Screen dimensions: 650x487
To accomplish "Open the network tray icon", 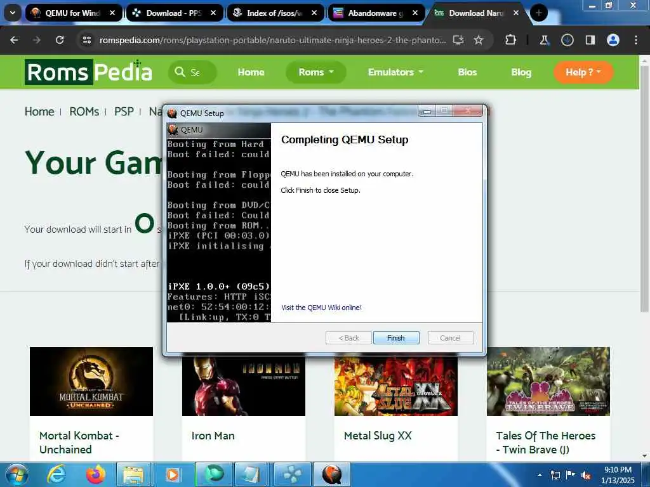I will [x=555, y=475].
